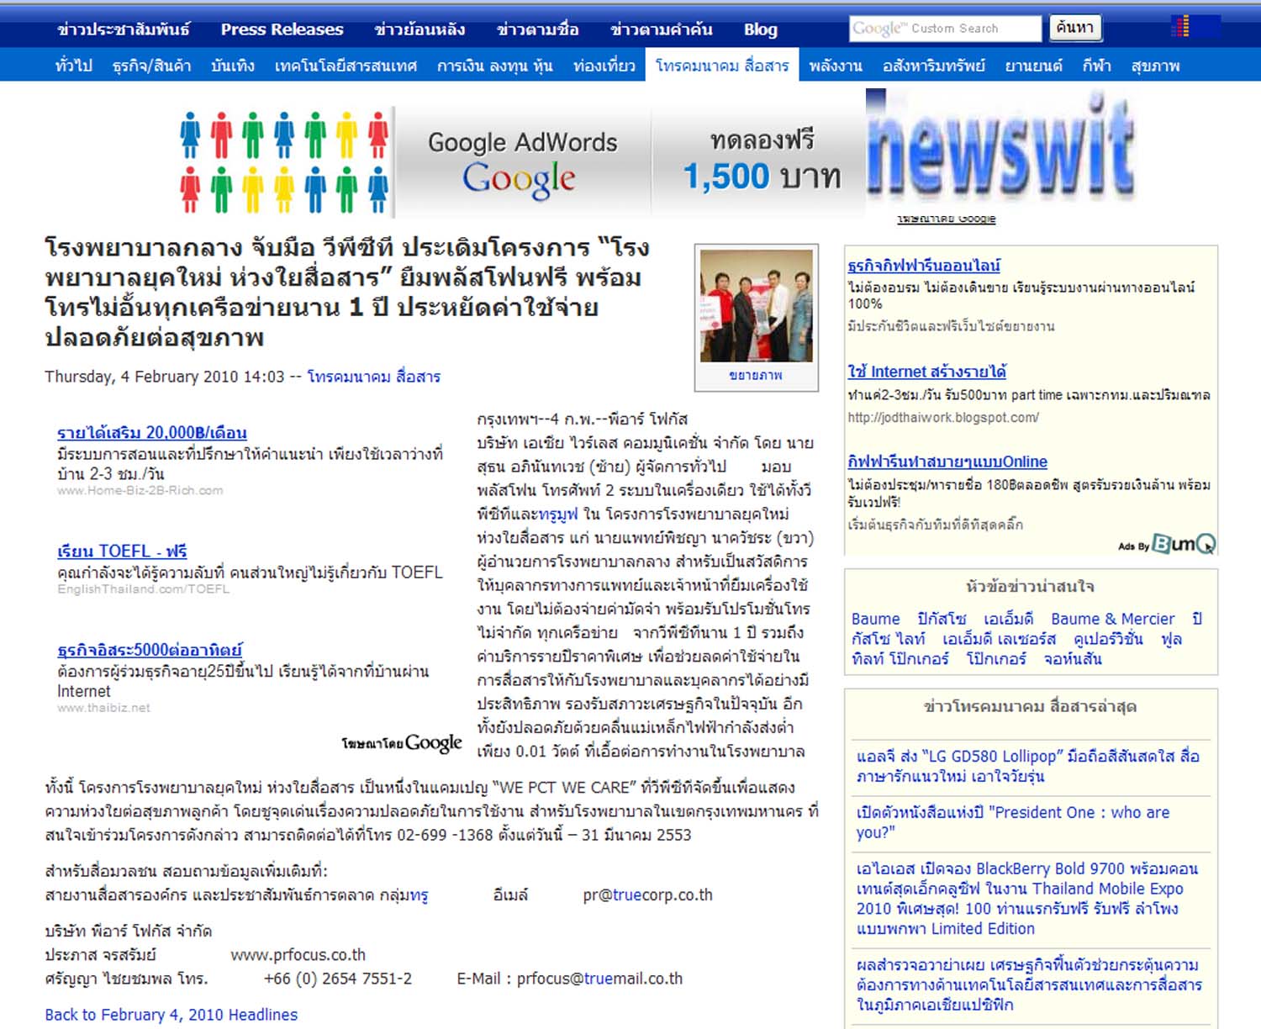Open the กิฟฟารีนทำสบายๆแบบOnline sidebar ad
Screen dimensions: 1261x1029
pos(947,462)
